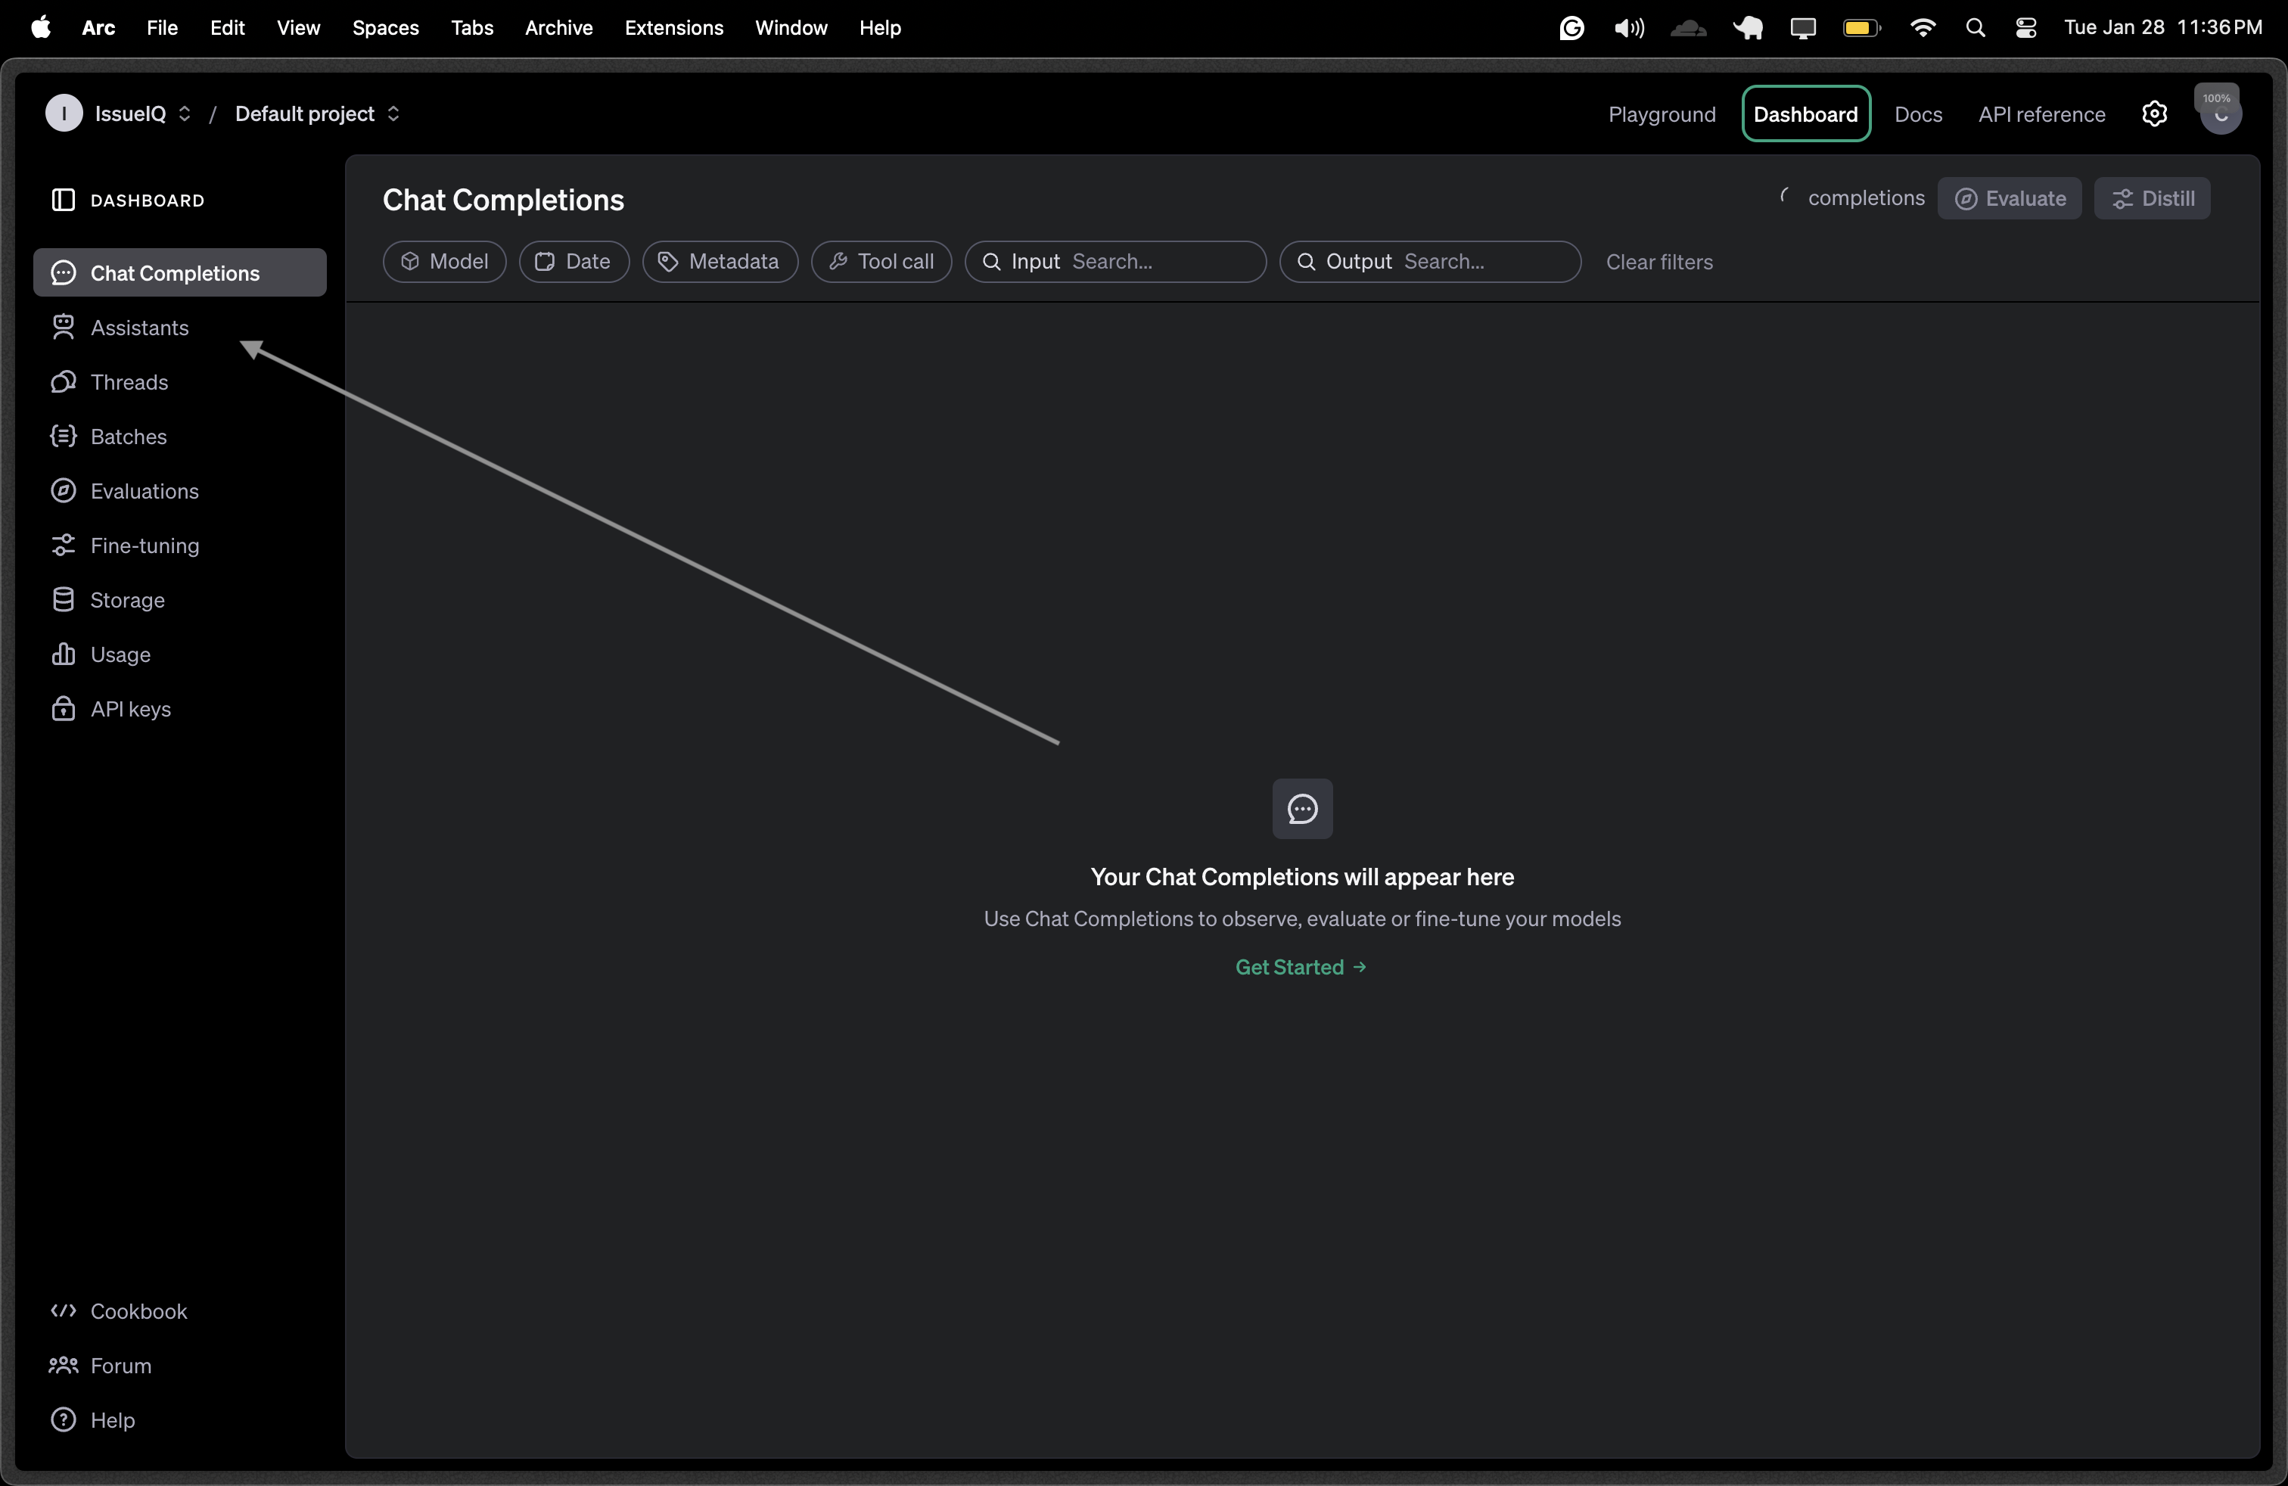Open the Model filter dropdown
2288x1486 pixels.
pos(444,262)
